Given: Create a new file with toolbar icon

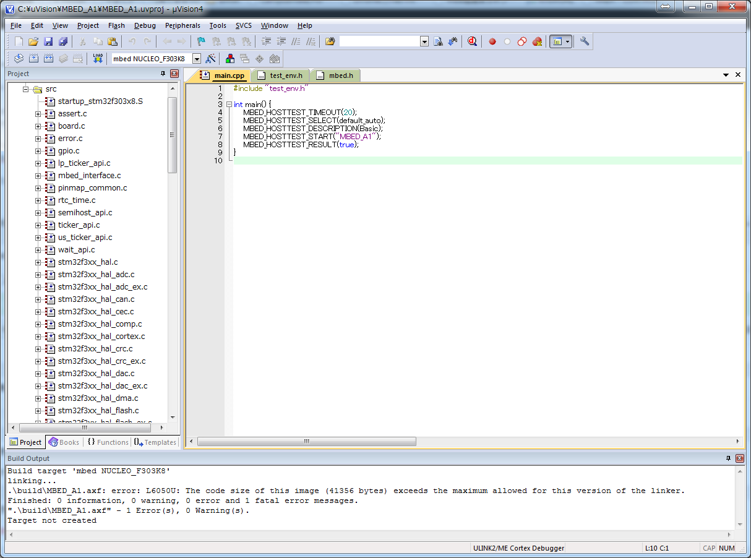Looking at the screenshot, I should [x=19, y=41].
